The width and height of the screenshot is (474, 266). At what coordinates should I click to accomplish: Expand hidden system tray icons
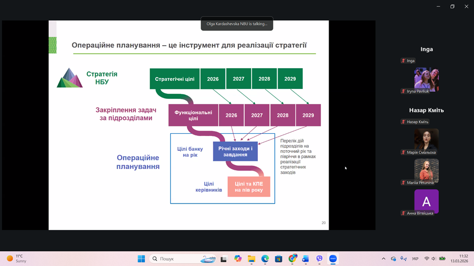(383, 258)
